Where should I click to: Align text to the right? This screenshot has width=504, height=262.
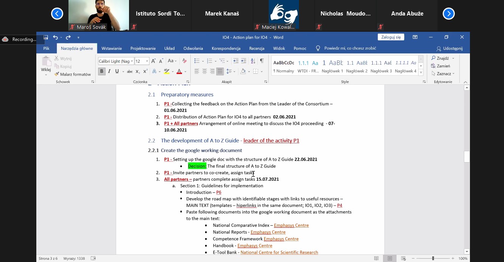pos(212,71)
